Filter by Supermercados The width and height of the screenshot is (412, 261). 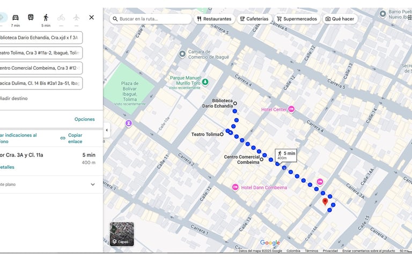(297, 19)
